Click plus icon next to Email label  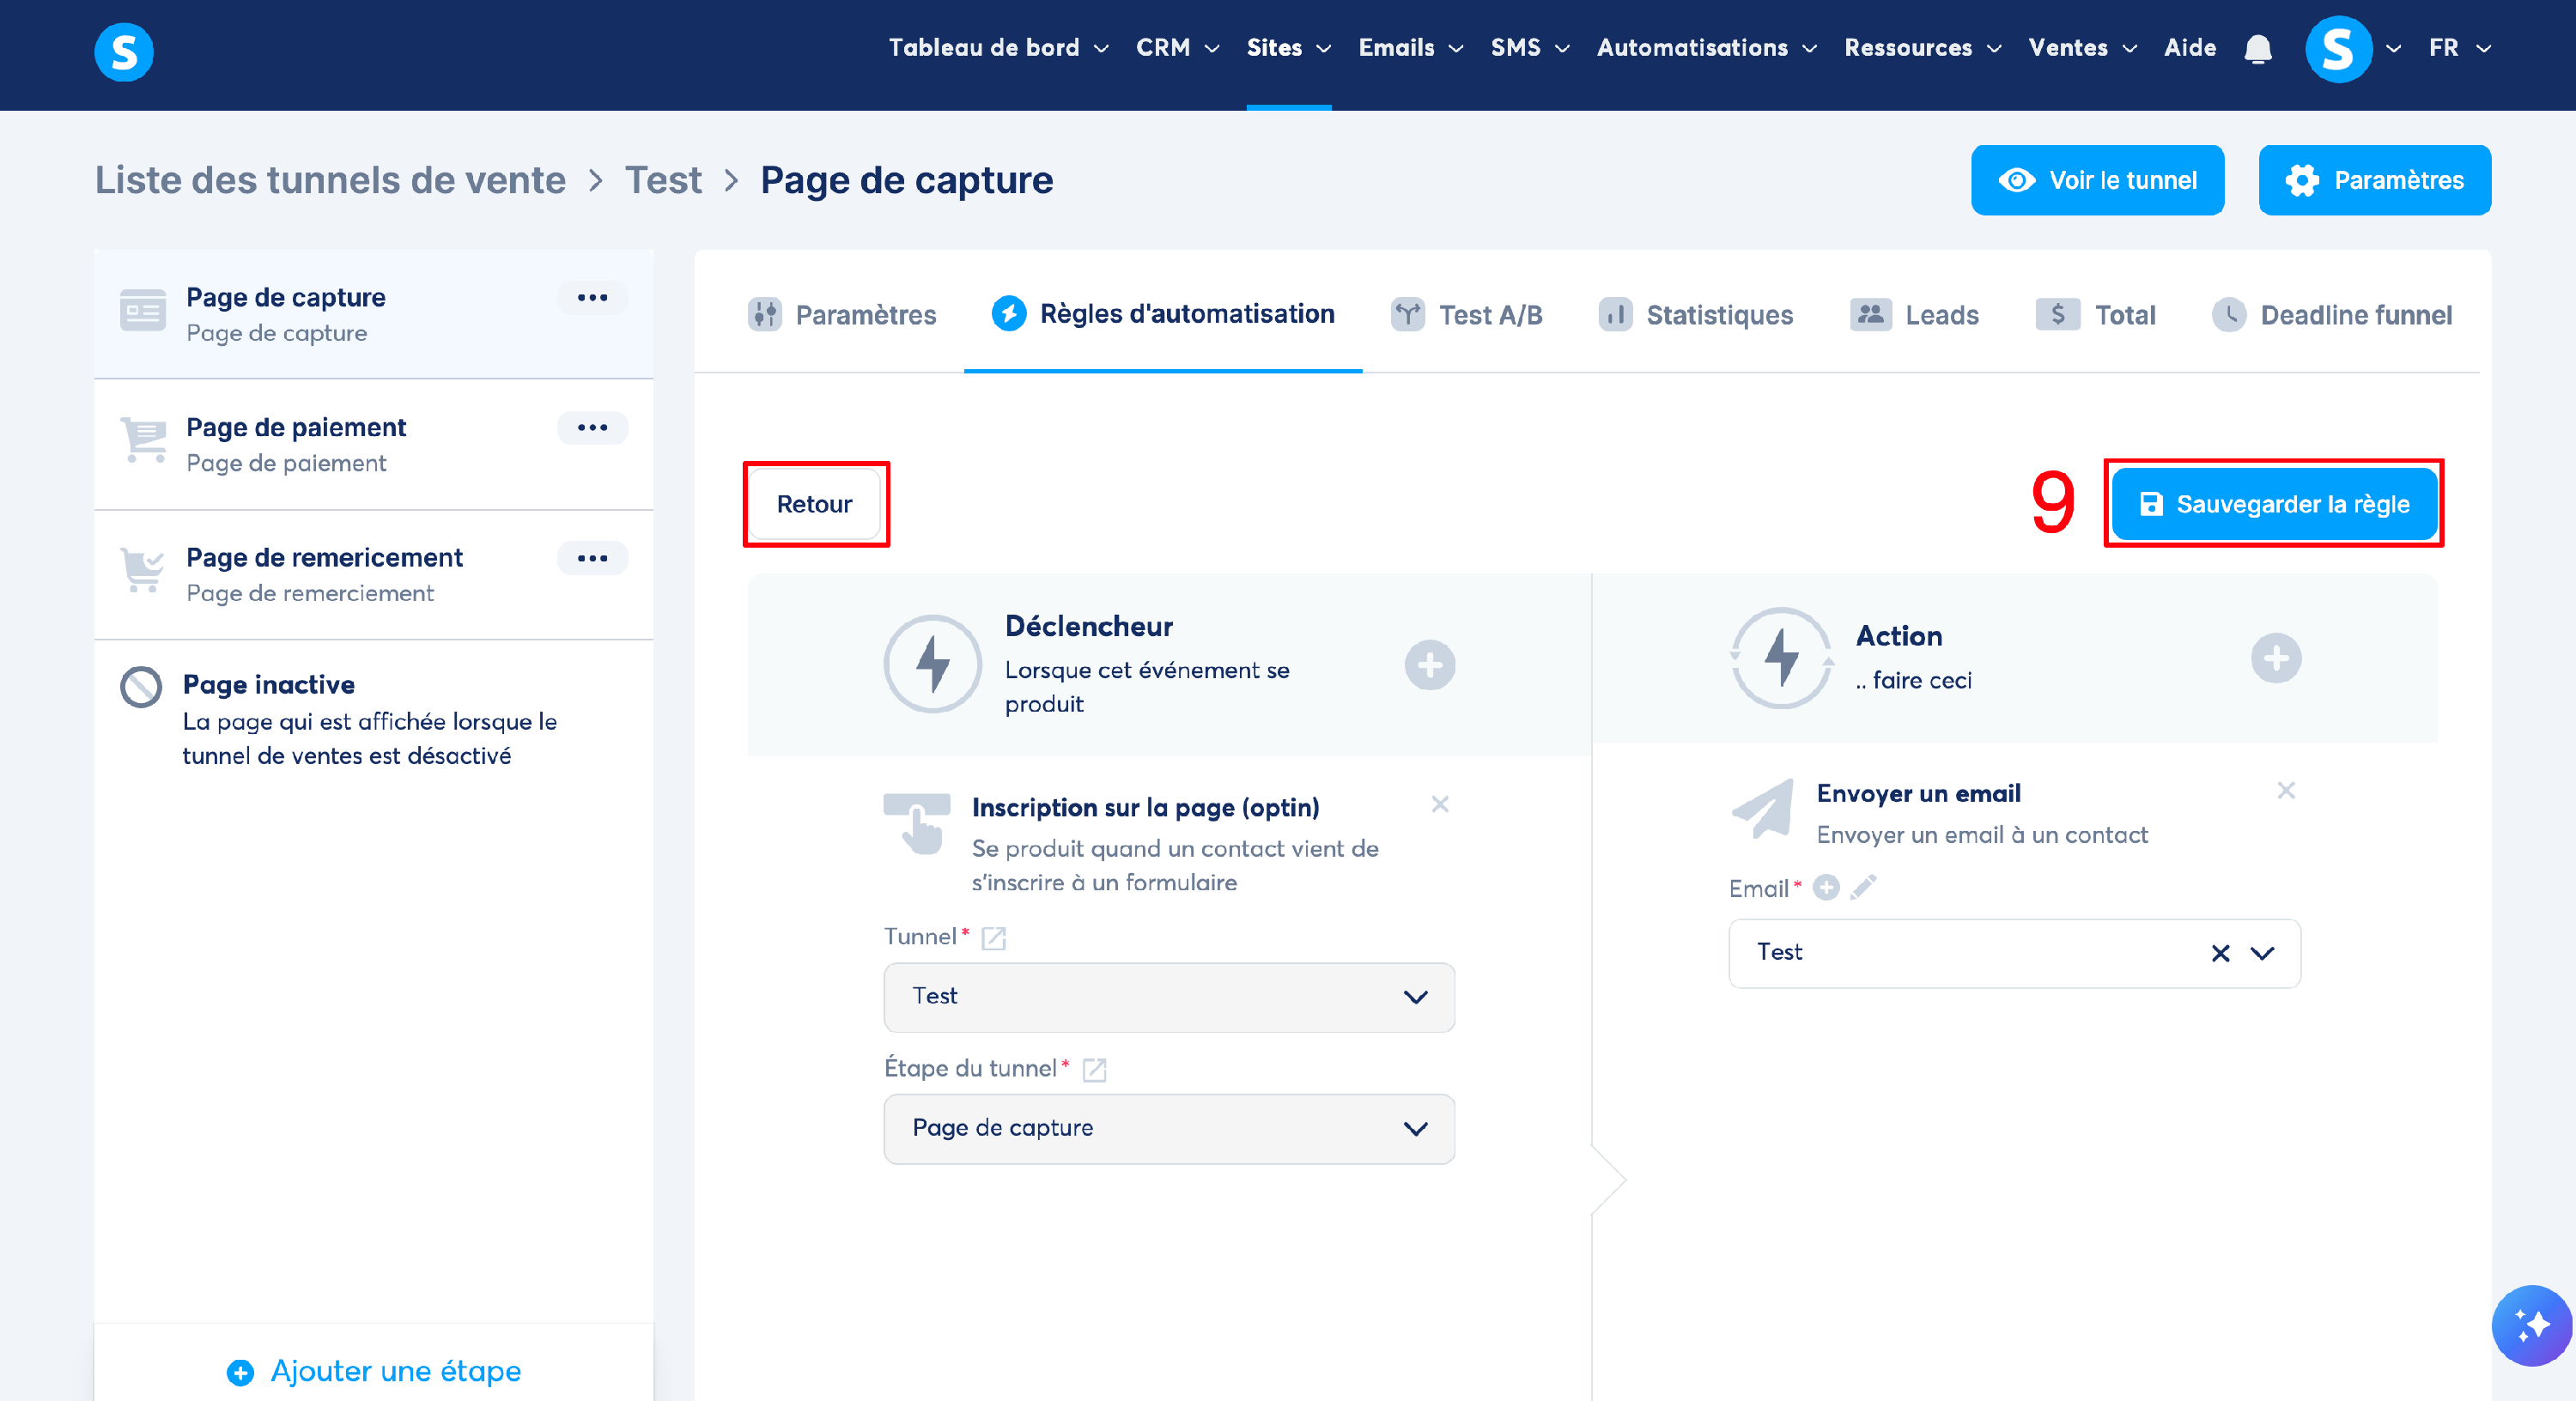coord(1826,887)
